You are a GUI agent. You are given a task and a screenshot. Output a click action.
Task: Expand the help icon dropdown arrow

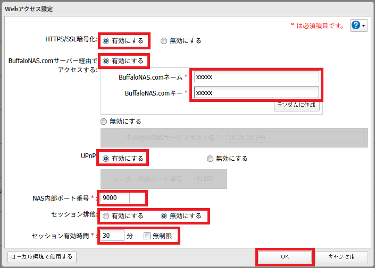coord(363,25)
